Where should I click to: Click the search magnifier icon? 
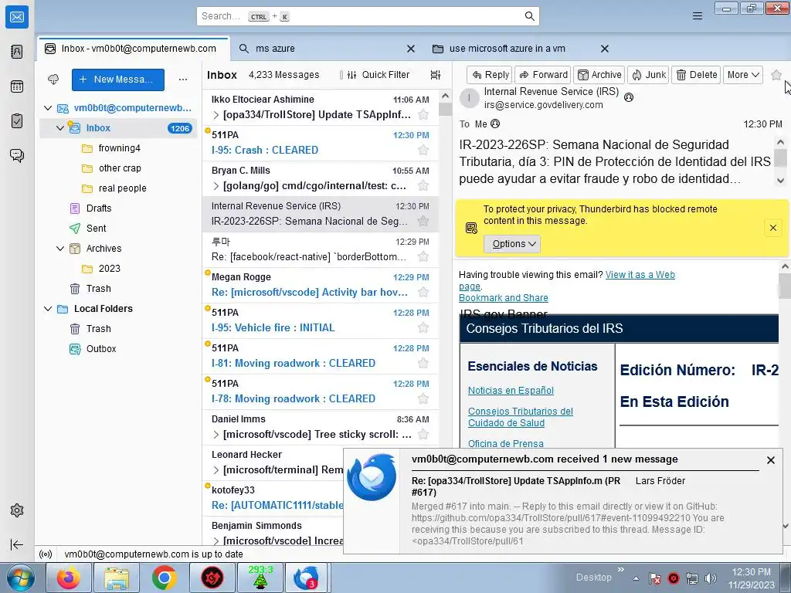click(x=529, y=16)
